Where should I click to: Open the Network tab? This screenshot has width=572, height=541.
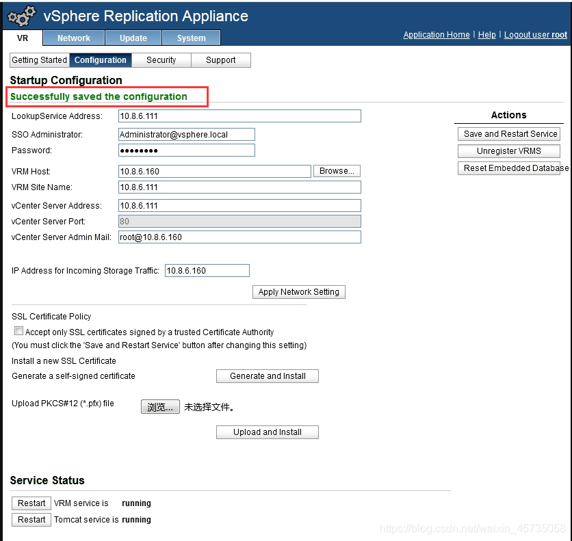click(x=74, y=38)
